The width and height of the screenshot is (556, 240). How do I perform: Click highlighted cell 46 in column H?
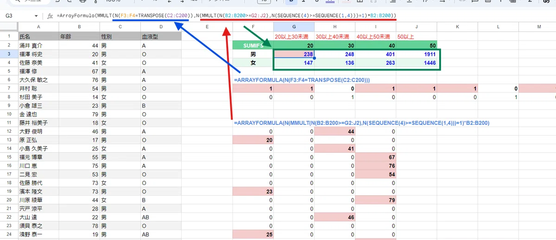(x=335, y=218)
